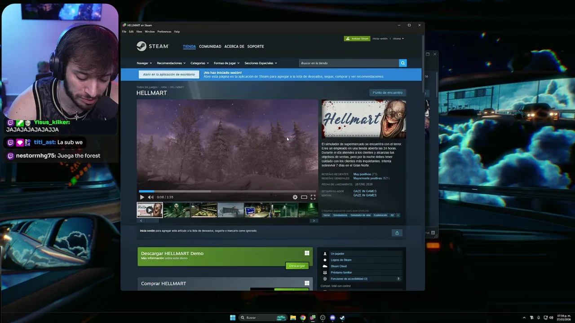Click the Instalar Steam button
The image size is (575, 323).
[x=357, y=39]
